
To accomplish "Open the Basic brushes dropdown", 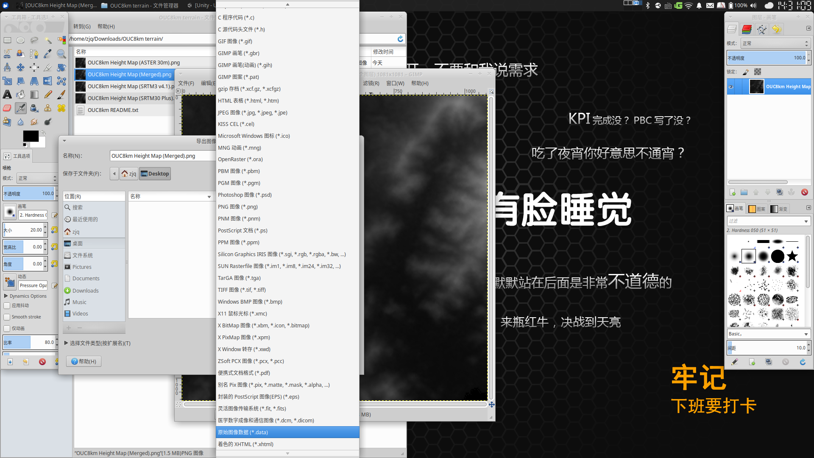I will [x=768, y=334].
